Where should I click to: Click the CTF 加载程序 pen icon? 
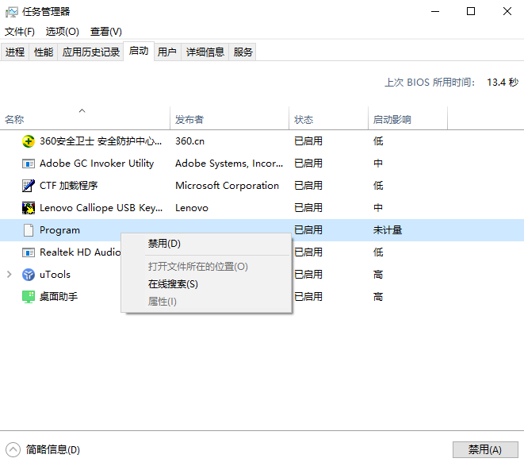[29, 186]
